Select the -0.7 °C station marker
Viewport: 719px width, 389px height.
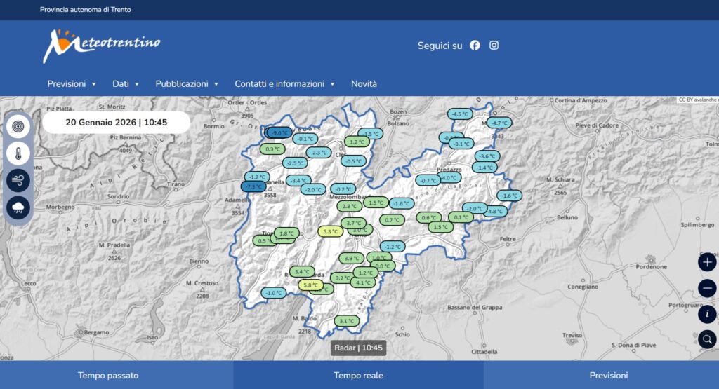point(428,180)
